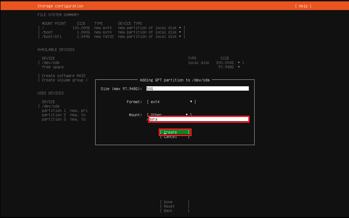Expand arrow on the /boot 1.000G row
Image resolution: width=349 pixels, height=218 pixels.
(x=180, y=32)
